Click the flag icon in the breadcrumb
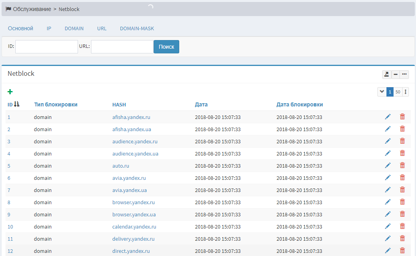Viewport: 416px width, 256px height. [8, 9]
